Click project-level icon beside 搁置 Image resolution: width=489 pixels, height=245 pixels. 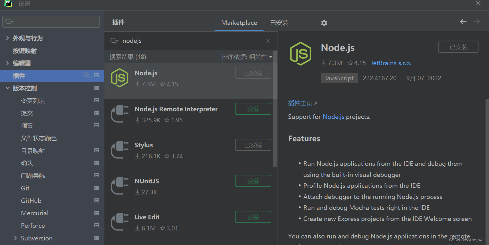tap(97, 125)
